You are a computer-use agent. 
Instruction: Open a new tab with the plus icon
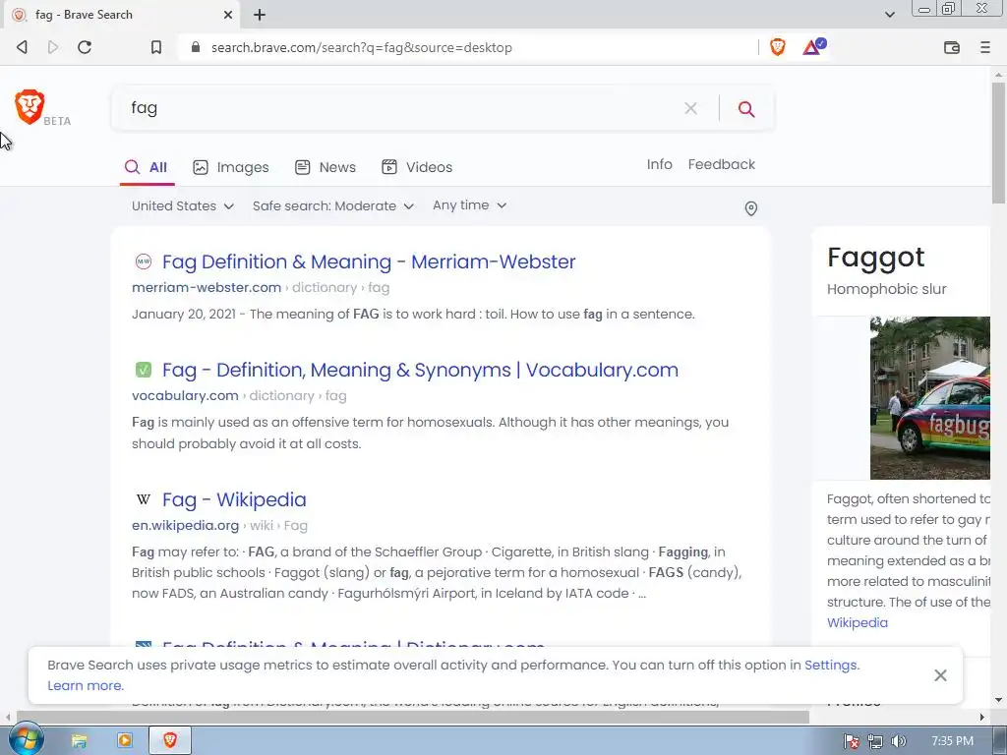click(x=260, y=14)
